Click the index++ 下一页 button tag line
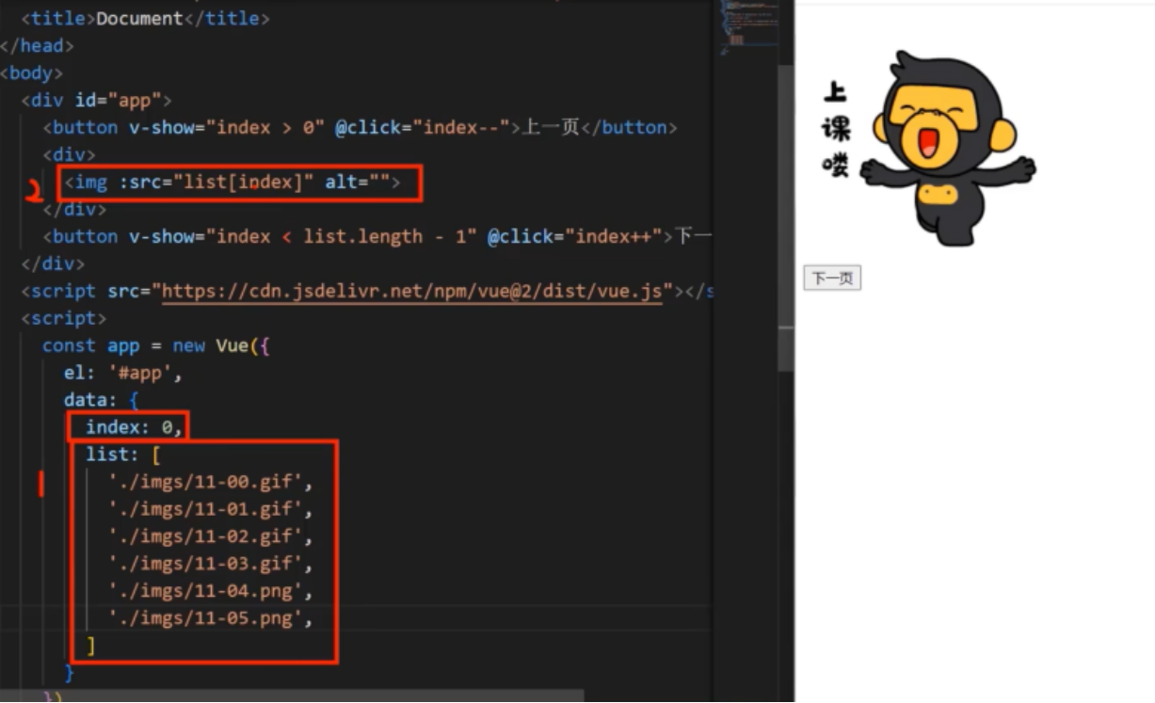The width and height of the screenshot is (1155, 703). 377,236
